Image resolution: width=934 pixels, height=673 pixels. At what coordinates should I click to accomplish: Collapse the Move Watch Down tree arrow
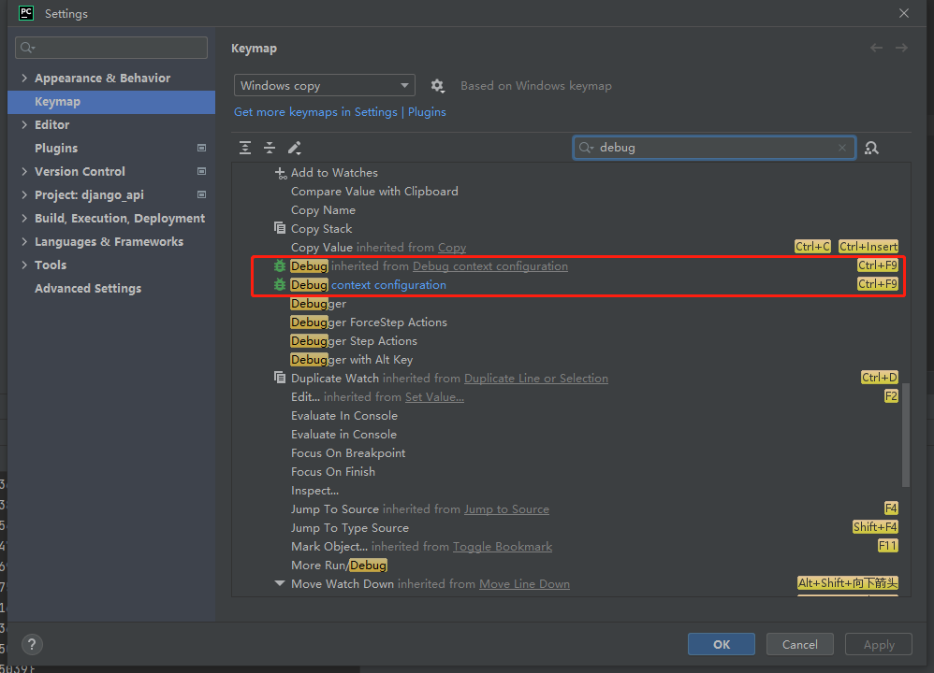coord(280,584)
